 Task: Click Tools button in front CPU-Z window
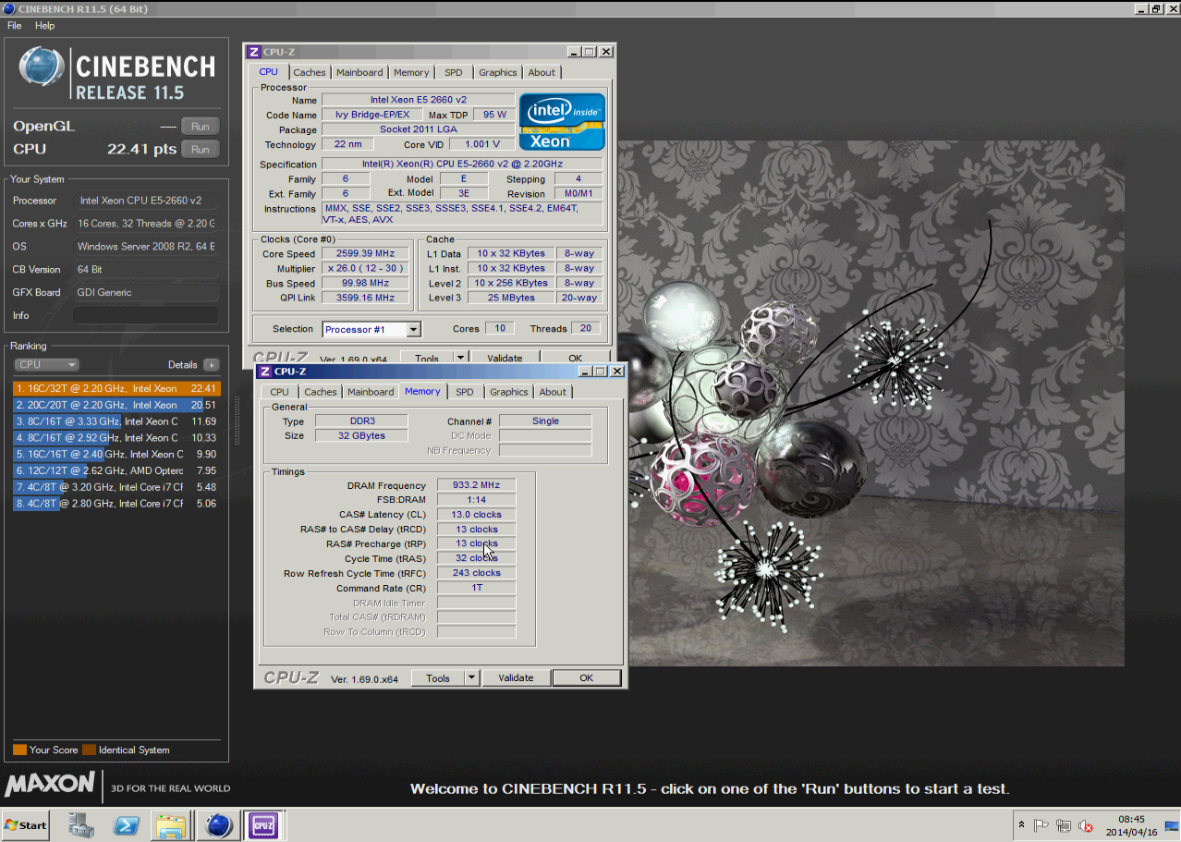[x=438, y=677]
